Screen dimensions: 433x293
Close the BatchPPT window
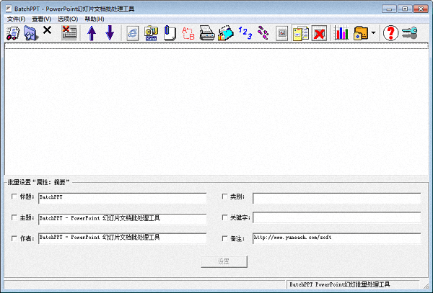click(421, 9)
